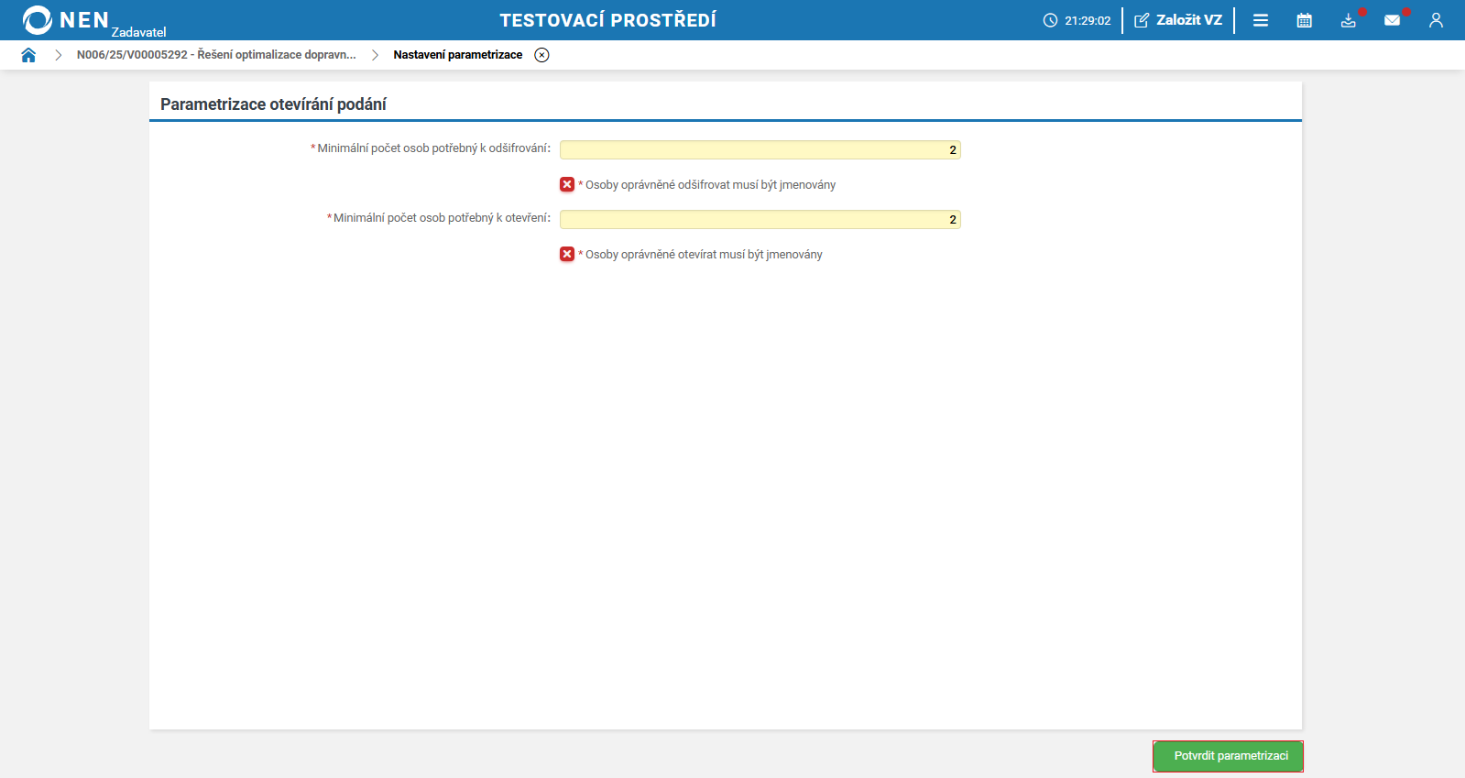Go to home via house icon
Image resolution: width=1465 pixels, height=778 pixels.
(x=28, y=55)
